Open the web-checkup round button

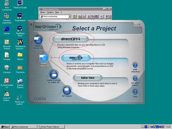(135, 65)
